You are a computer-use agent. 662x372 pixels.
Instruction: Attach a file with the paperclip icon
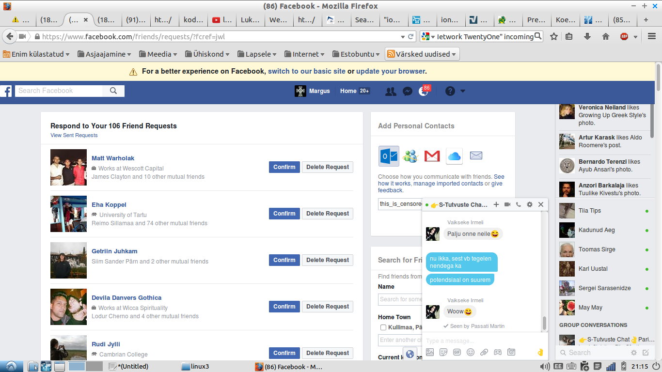pyautogui.click(x=484, y=353)
